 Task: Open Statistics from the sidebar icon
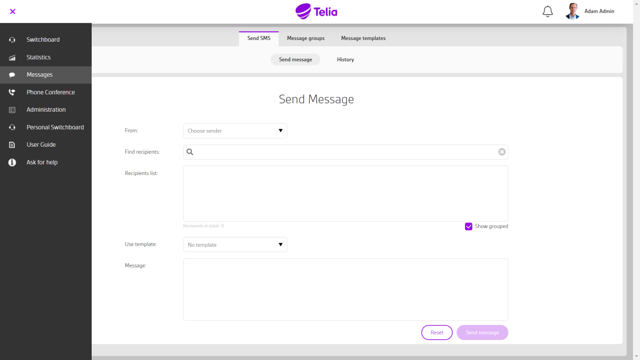point(12,57)
